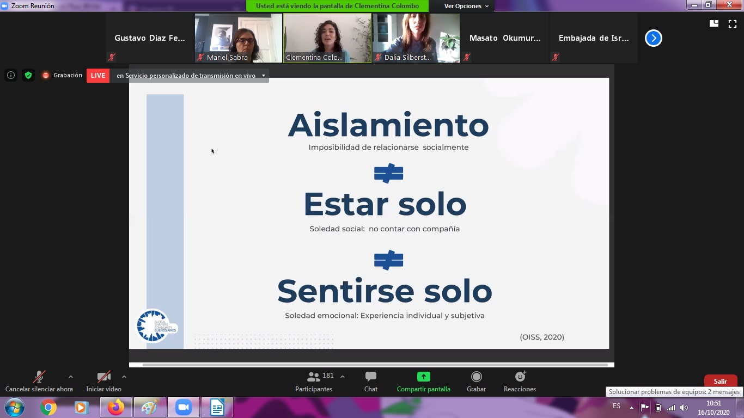Image resolution: width=744 pixels, height=418 pixels.
Task: Open the Reacciones menu
Action: [x=520, y=382]
